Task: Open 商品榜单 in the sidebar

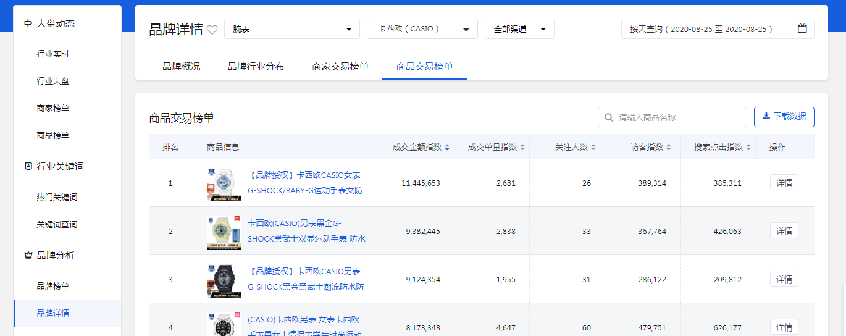Action: (x=53, y=135)
